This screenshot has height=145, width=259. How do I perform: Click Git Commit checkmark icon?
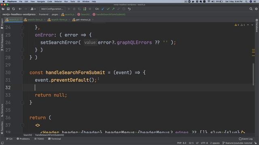click(x=108, y=9)
